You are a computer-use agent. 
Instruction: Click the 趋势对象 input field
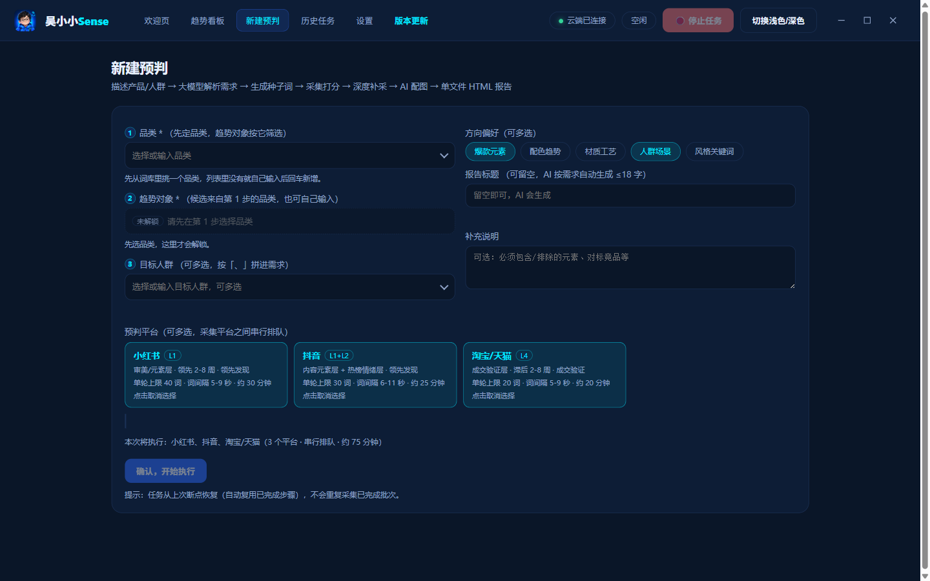[x=290, y=221]
